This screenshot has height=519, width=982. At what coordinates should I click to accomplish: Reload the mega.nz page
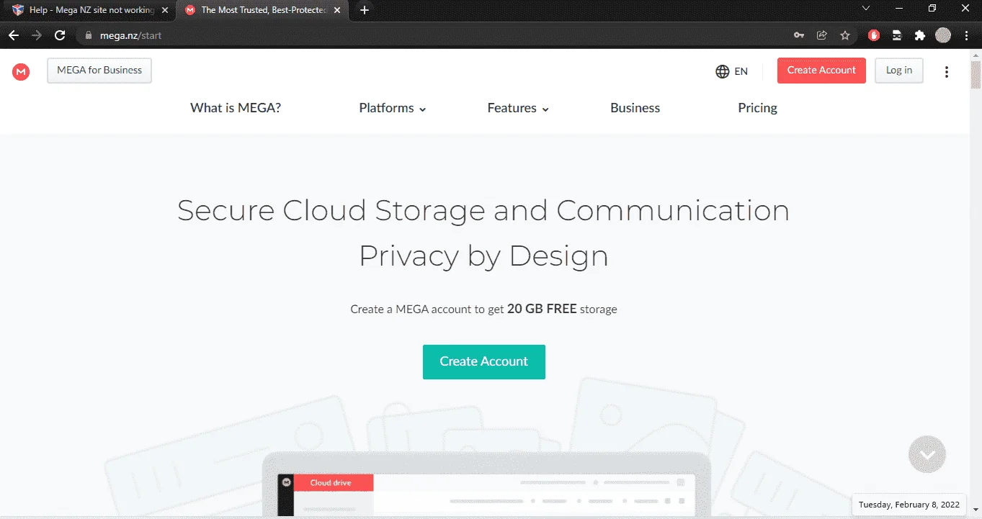point(60,35)
